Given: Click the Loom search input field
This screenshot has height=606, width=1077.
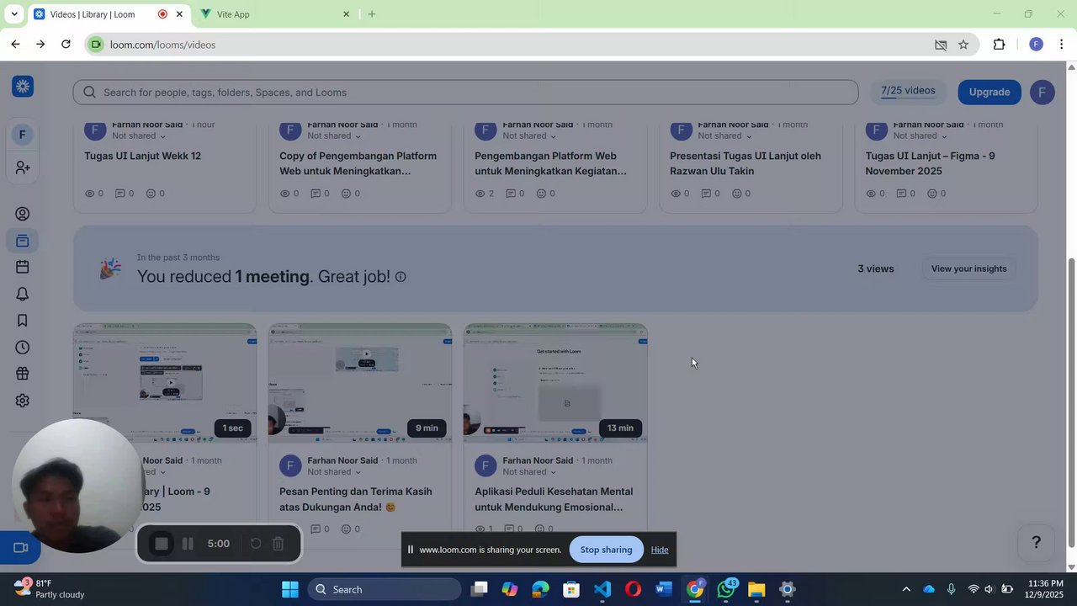Looking at the screenshot, I should click(x=465, y=93).
